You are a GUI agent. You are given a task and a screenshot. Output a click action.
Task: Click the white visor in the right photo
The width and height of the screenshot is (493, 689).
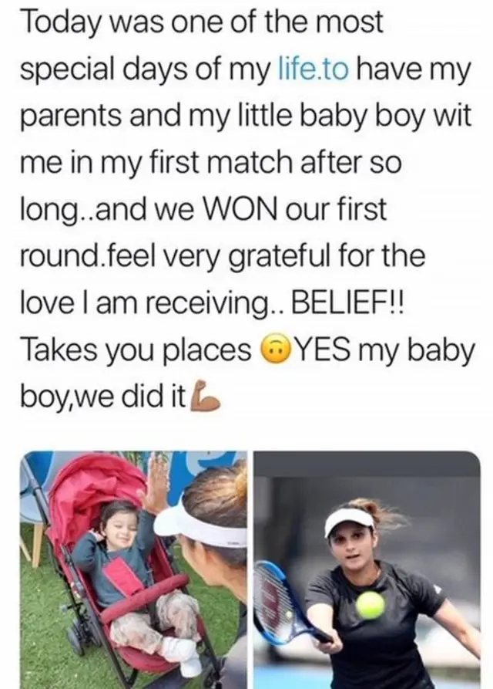tap(349, 522)
